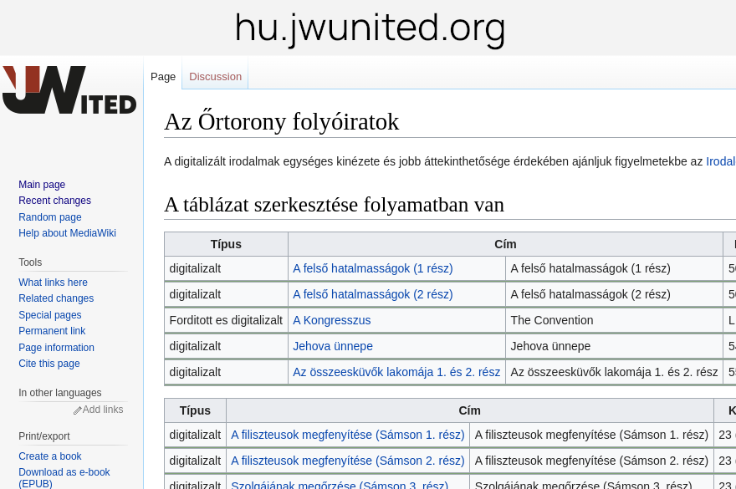The image size is (736, 489).
Task: Open Recent changes
Action: pos(55,201)
